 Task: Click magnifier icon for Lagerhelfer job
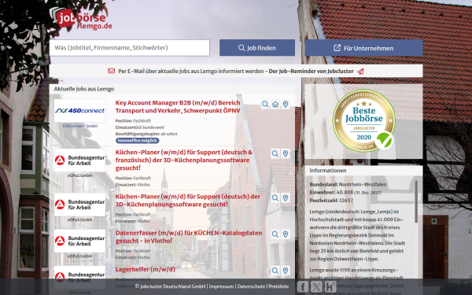[275, 271]
